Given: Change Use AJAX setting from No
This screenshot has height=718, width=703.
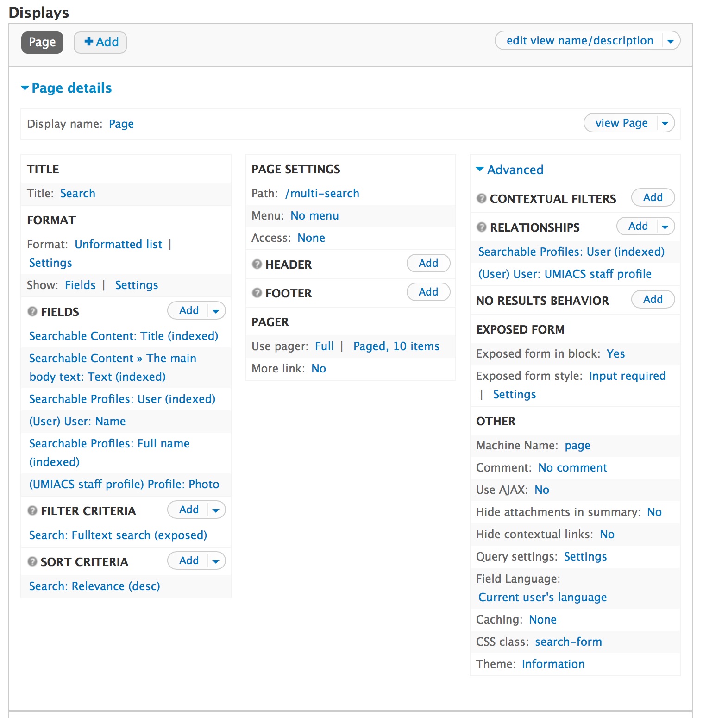Looking at the screenshot, I should [x=542, y=490].
